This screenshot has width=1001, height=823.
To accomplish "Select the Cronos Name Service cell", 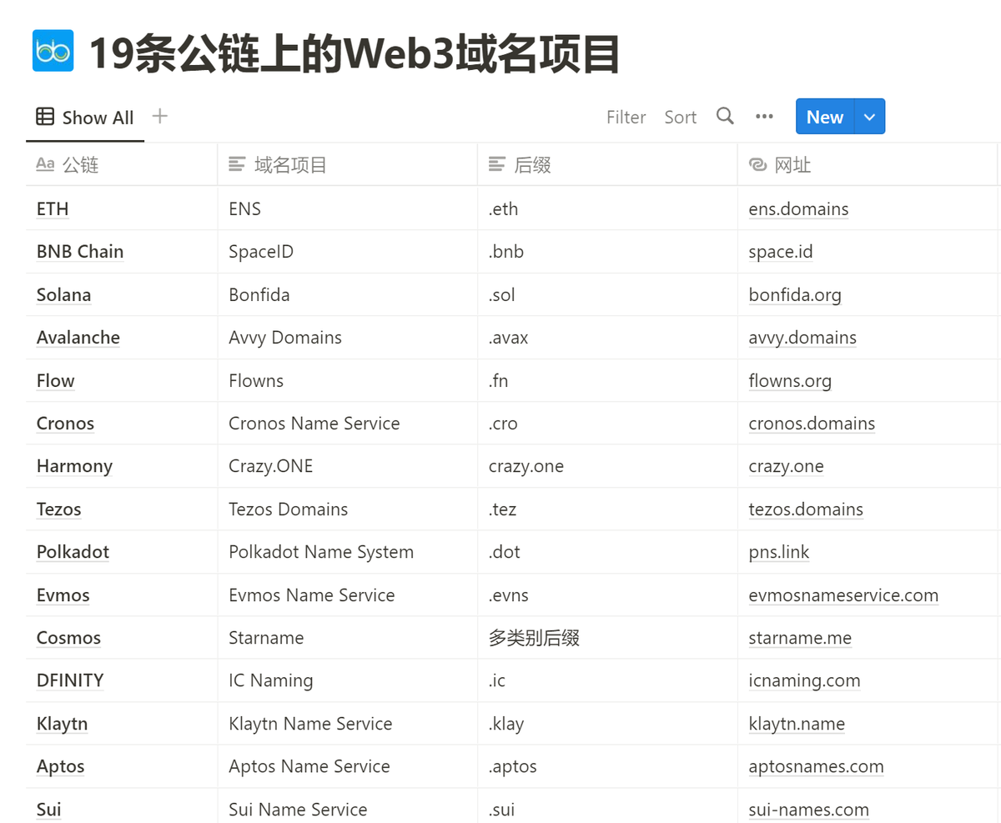I will [x=347, y=423].
